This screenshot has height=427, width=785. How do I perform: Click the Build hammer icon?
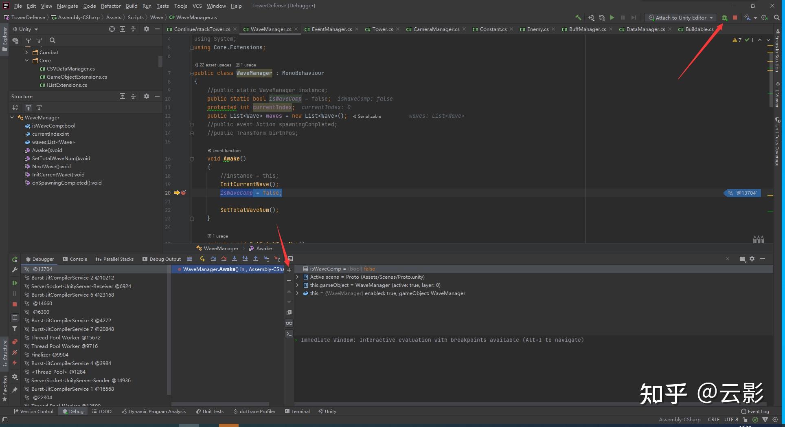[x=578, y=18]
